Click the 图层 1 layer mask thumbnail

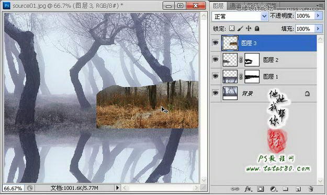252,76
